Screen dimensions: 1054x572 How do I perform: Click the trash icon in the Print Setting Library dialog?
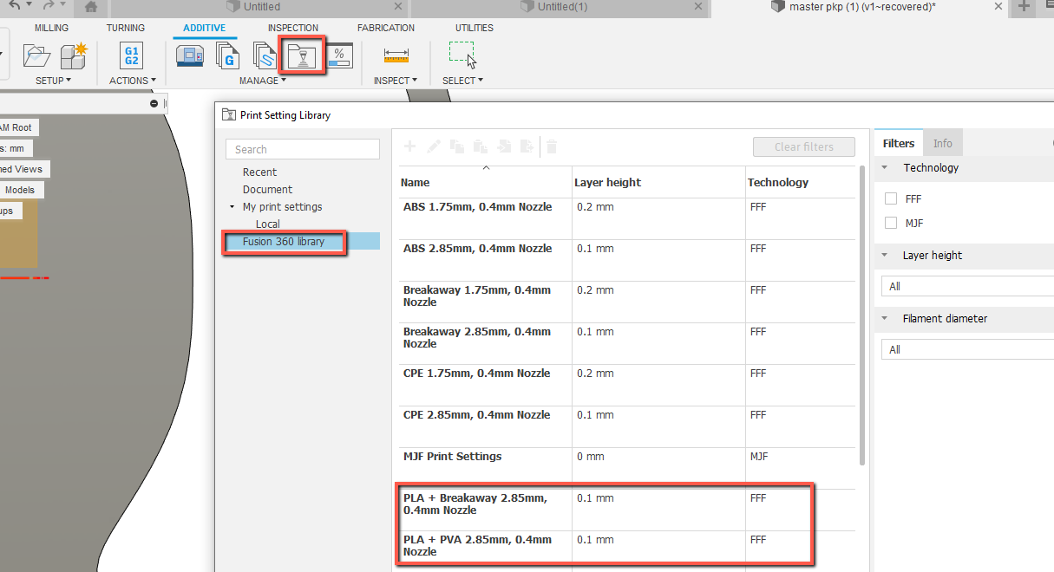click(x=552, y=146)
